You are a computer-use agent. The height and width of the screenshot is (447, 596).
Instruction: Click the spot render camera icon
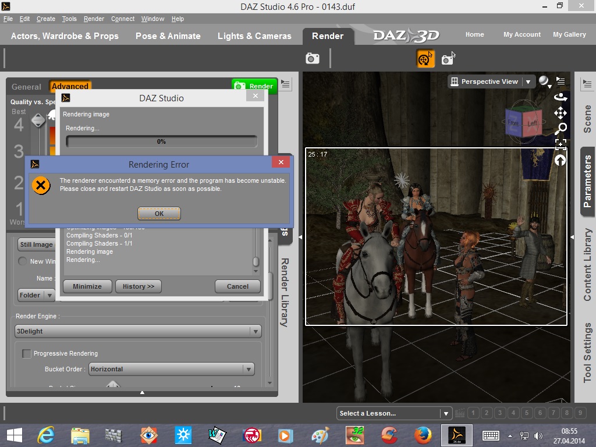pyautogui.click(x=448, y=59)
